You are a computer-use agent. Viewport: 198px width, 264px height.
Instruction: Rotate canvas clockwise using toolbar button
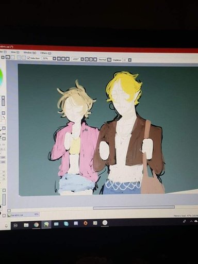(91, 59)
